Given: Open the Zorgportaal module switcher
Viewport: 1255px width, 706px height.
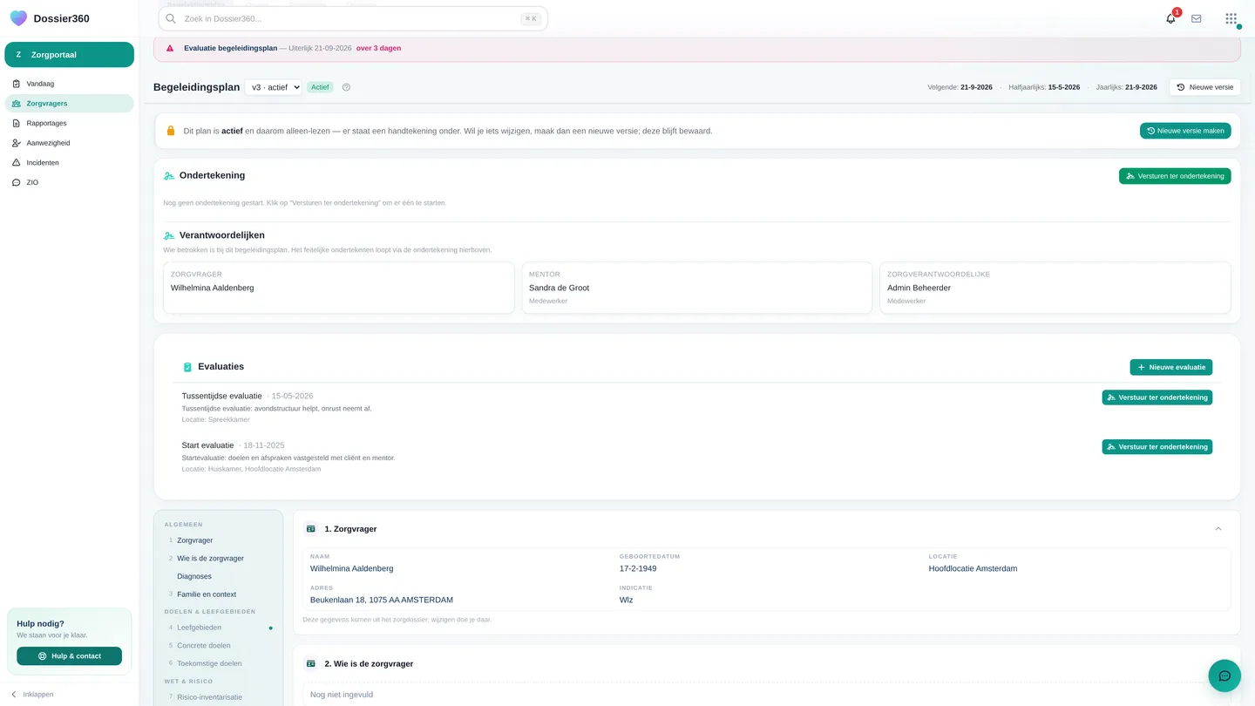Looking at the screenshot, I should (70, 55).
